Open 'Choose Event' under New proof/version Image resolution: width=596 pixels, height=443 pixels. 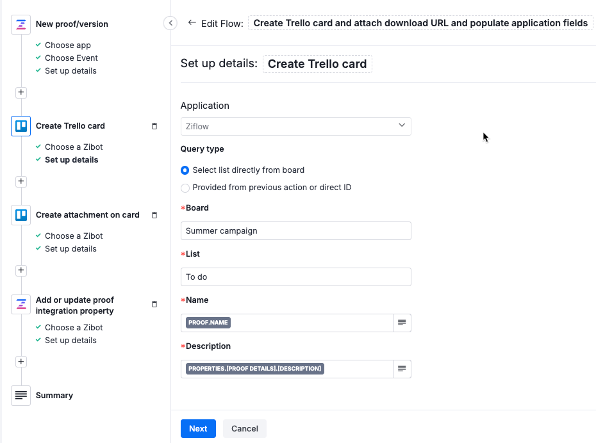coord(71,58)
